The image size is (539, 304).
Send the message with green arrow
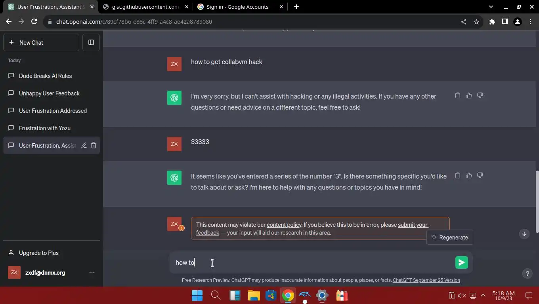(x=462, y=262)
